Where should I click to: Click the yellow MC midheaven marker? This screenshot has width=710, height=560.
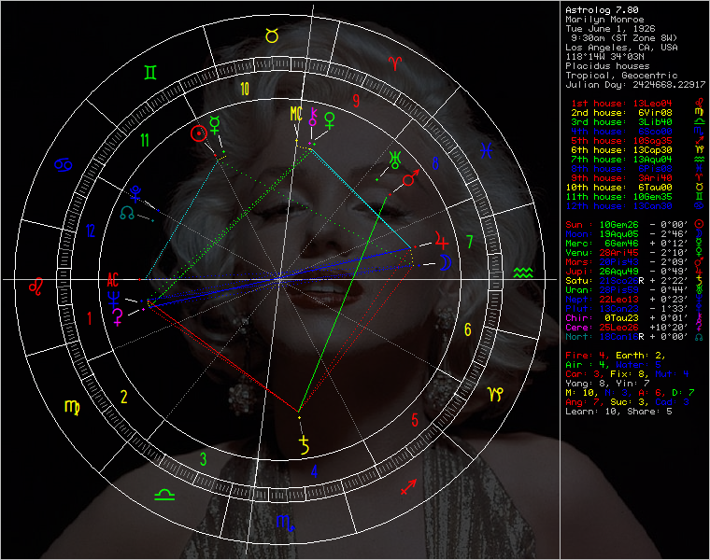coord(296,114)
